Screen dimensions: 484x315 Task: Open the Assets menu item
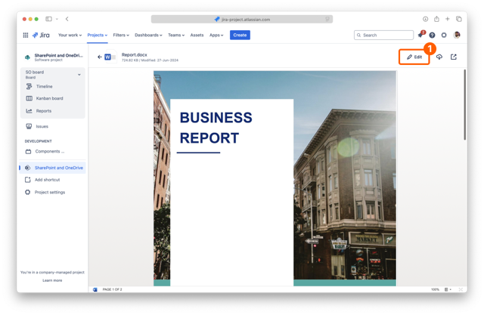(197, 35)
